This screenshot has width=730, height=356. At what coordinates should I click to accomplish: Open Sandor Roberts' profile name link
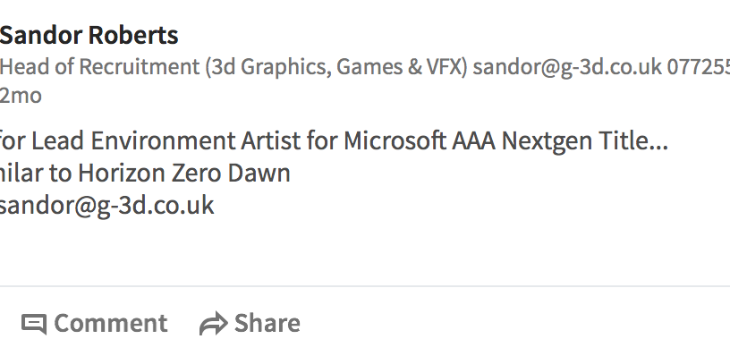(89, 35)
